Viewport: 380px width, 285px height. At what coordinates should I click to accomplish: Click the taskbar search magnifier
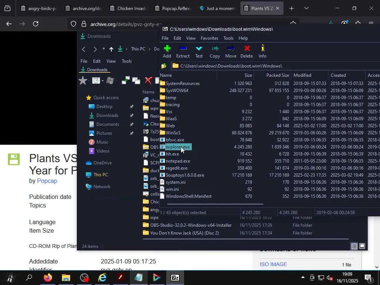coord(29,277)
